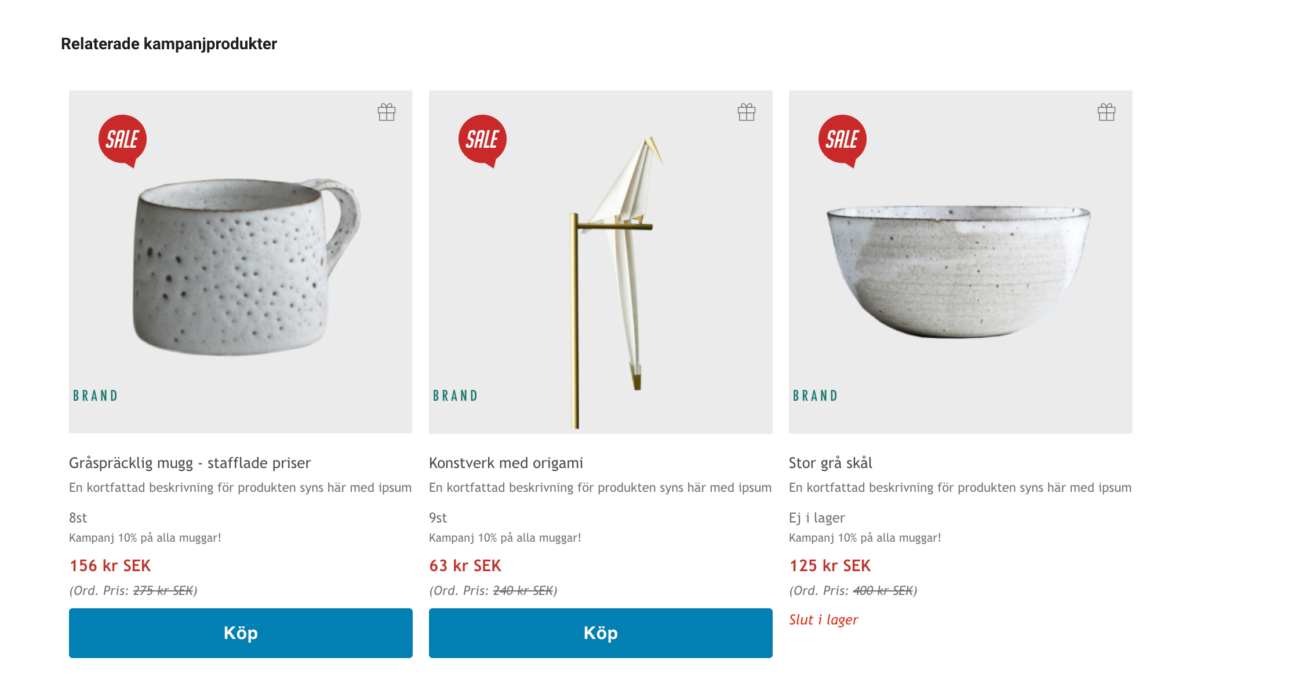
Task: Click BRAND logo under the grey bowl
Action: click(x=816, y=396)
